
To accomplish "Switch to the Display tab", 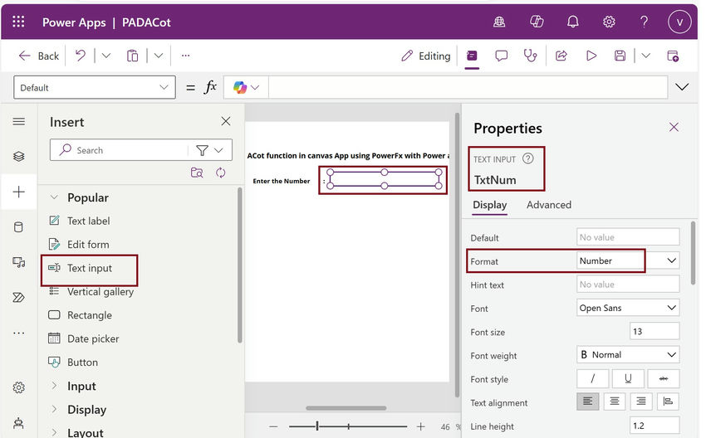I will (489, 205).
